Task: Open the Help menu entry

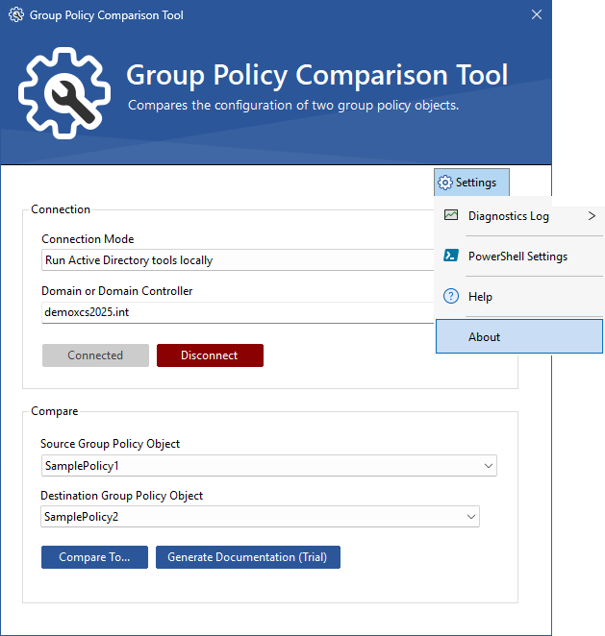Action: click(480, 297)
